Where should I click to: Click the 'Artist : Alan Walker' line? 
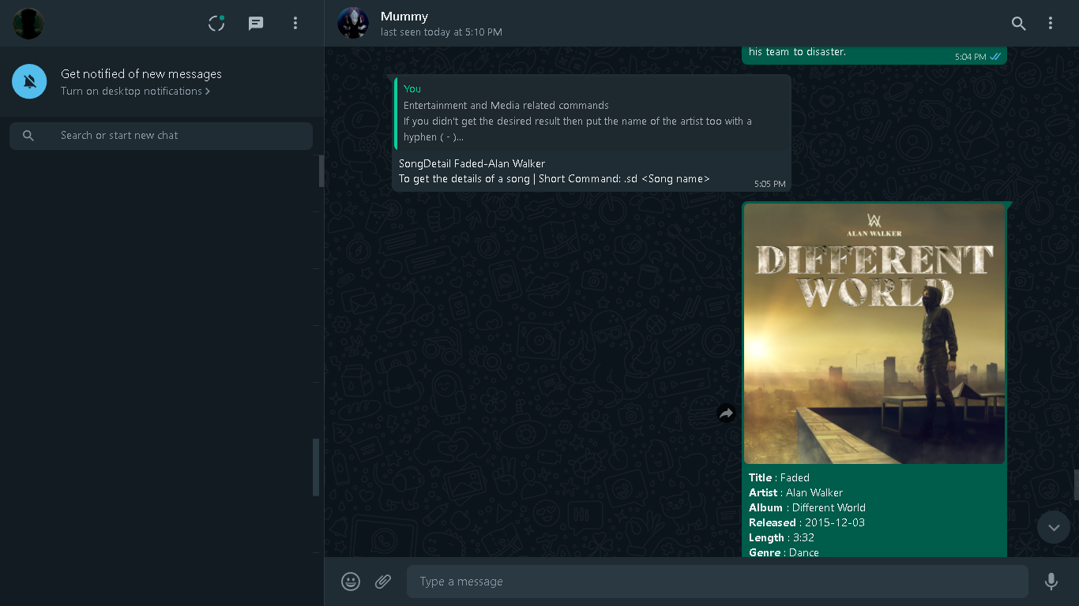tap(795, 492)
